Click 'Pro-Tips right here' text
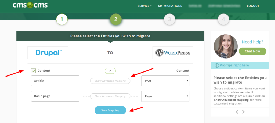275x123 pixels. coord(234,66)
